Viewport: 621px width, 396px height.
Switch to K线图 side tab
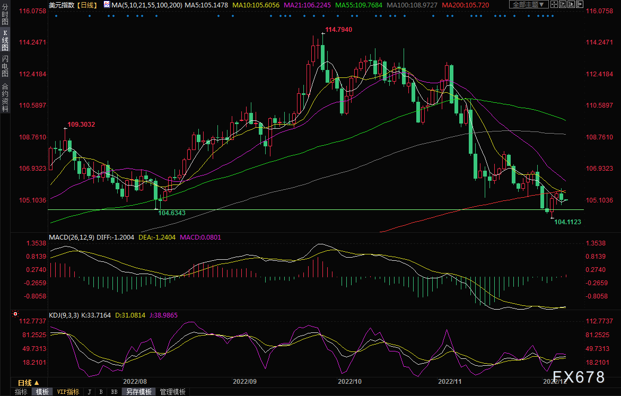click(x=5, y=40)
